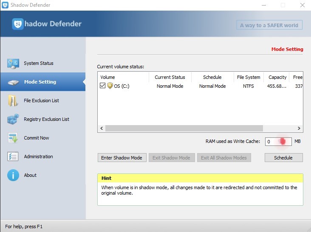Close the Shadow Defender window
This screenshot has height=232, width=311.
click(302, 5)
